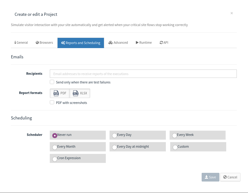Cancel the project dialog
This screenshot has height=193, width=248.
click(x=230, y=177)
